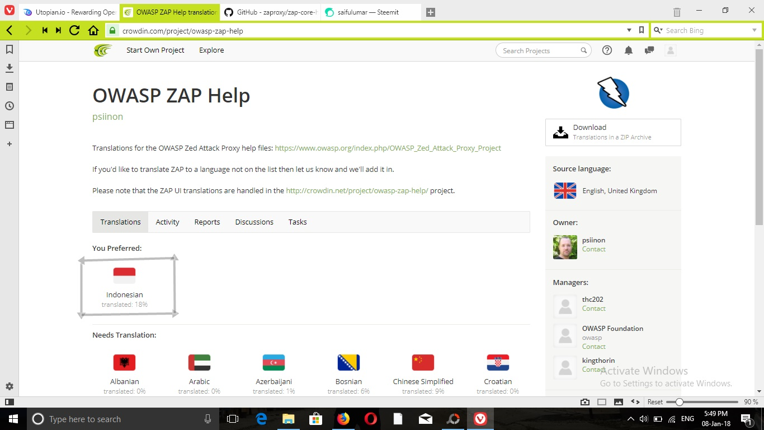Open the Notes side panel
764x430 pixels.
pyautogui.click(x=10, y=87)
